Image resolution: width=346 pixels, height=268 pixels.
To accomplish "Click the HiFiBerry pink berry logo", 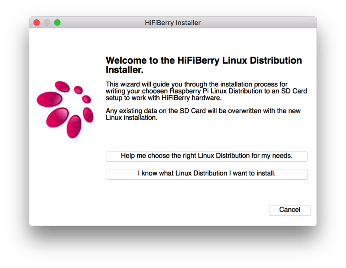I will tap(65, 110).
